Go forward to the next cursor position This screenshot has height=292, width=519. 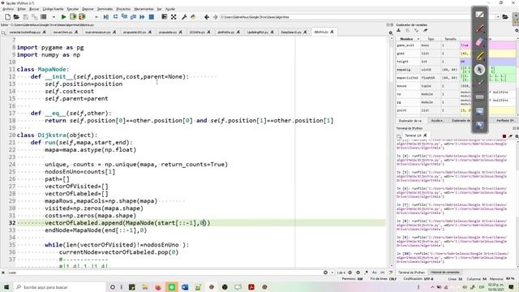coord(215,17)
